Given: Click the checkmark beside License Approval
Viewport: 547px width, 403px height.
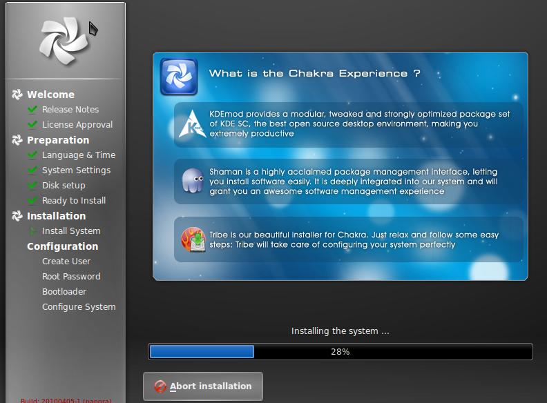Looking at the screenshot, I should click(x=32, y=125).
